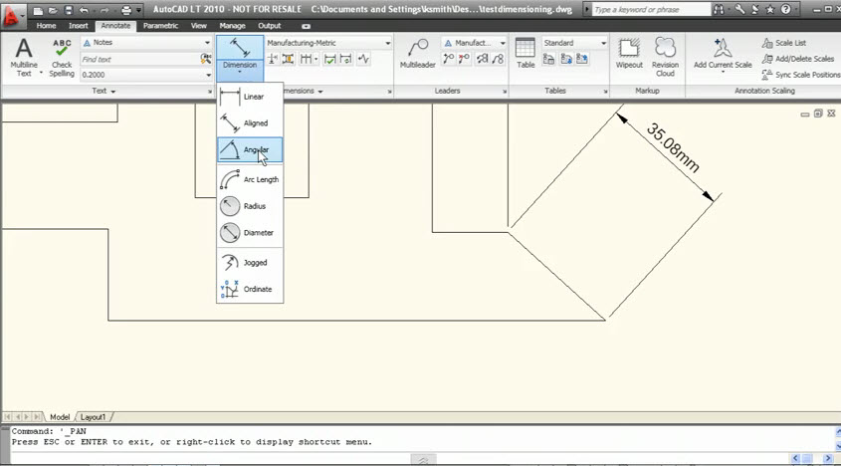841x466 pixels.
Task: Switch to the Layout1 tab
Action: coord(94,417)
